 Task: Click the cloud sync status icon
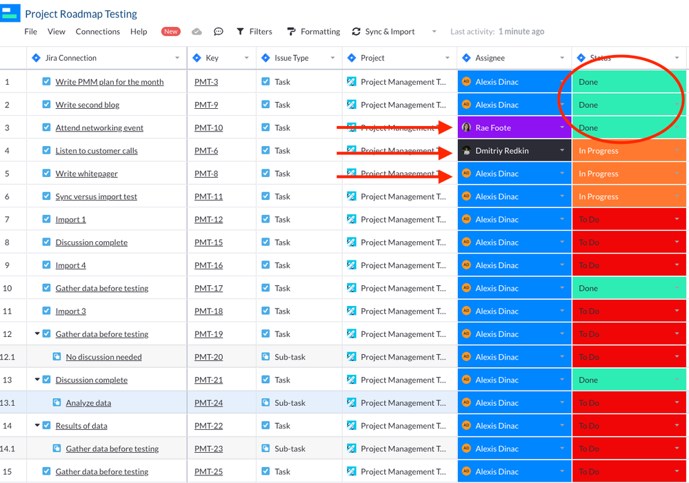[197, 30]
